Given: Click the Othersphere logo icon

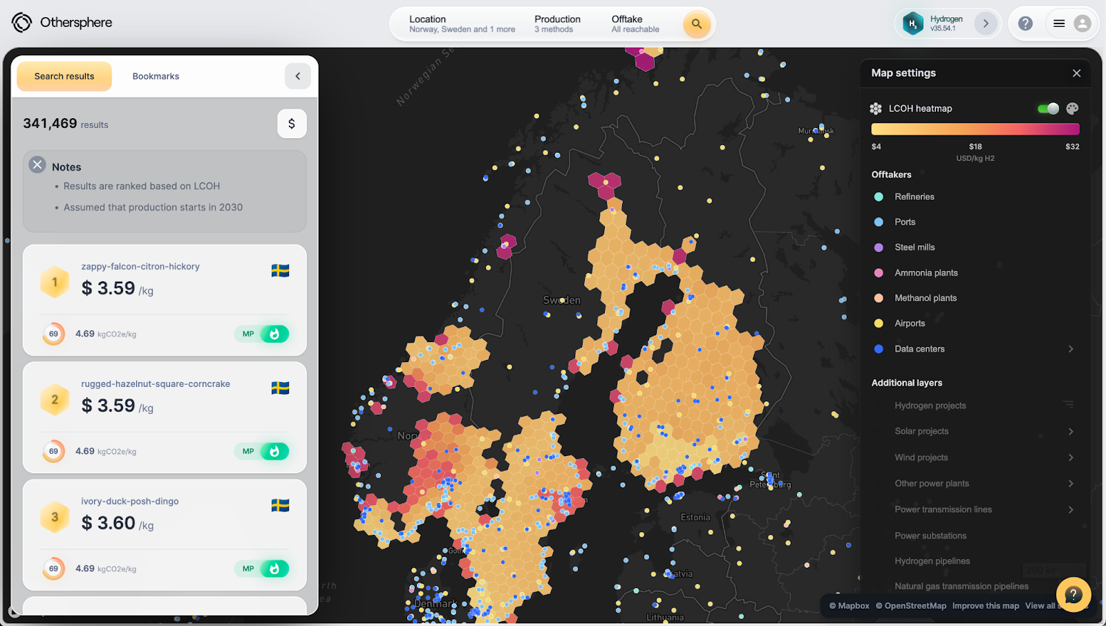Looking at the screenshot, I should (22, 23).
